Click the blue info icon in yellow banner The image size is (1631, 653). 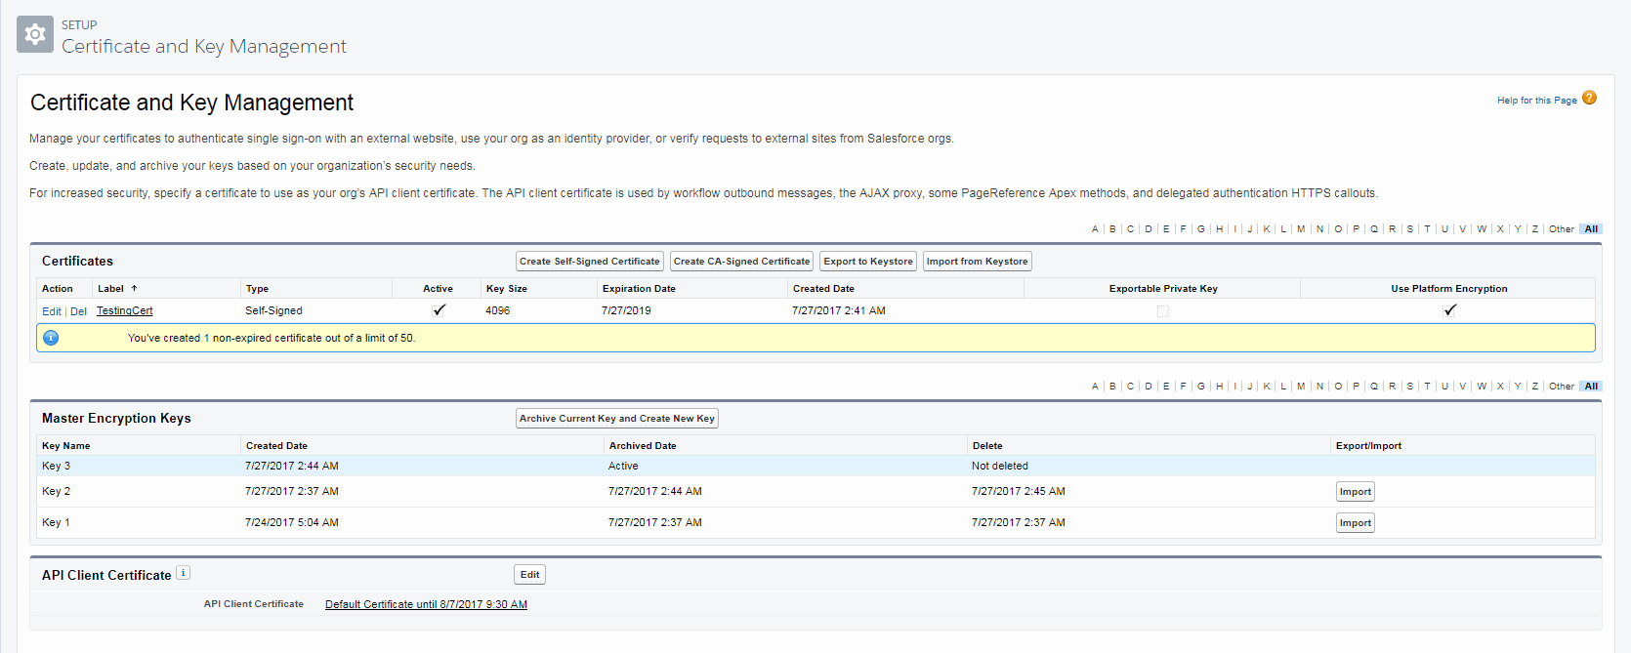tap(51, 338)
